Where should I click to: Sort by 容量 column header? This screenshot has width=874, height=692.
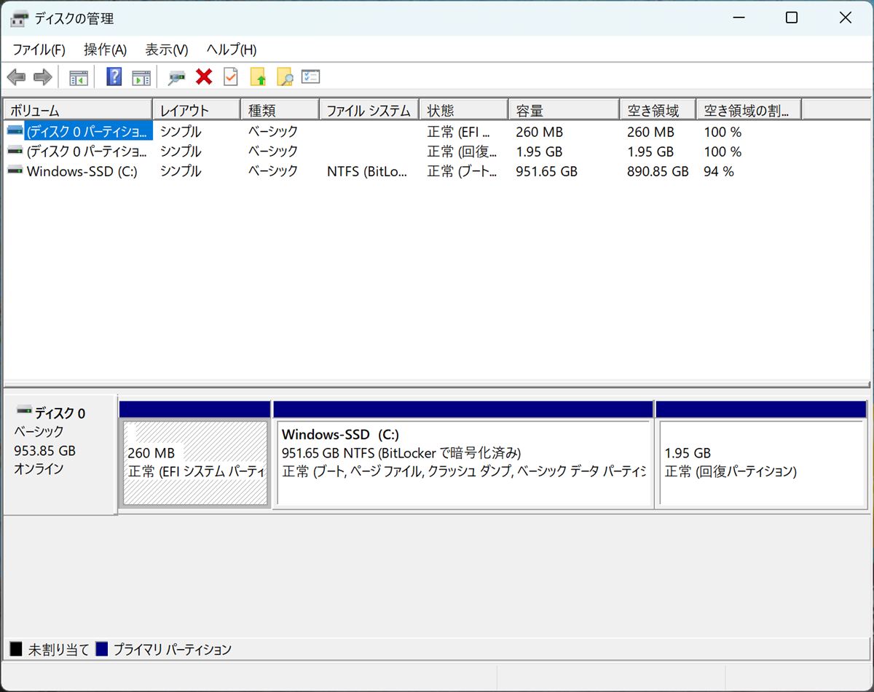point(564,110)
